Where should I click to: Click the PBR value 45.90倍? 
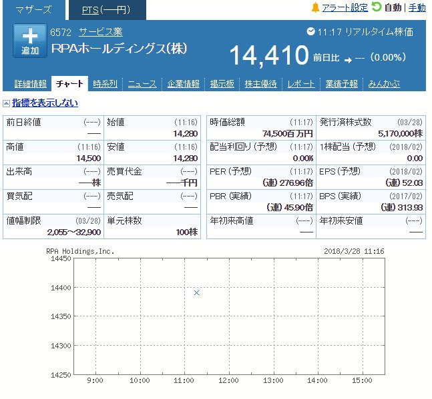[290, 208]
